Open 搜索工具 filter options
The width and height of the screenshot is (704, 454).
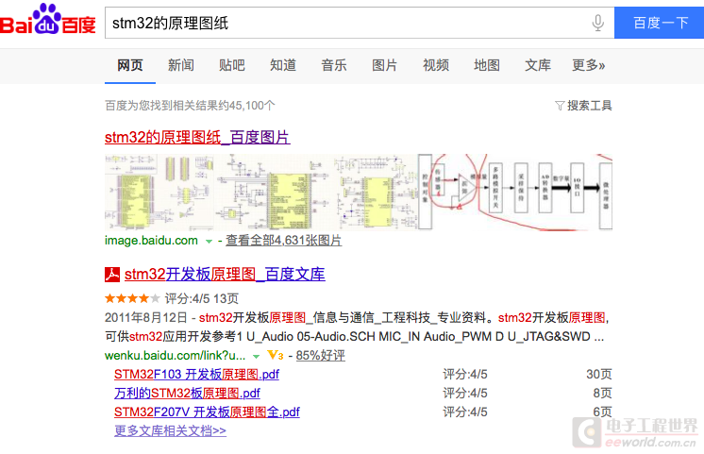point(589,106)
